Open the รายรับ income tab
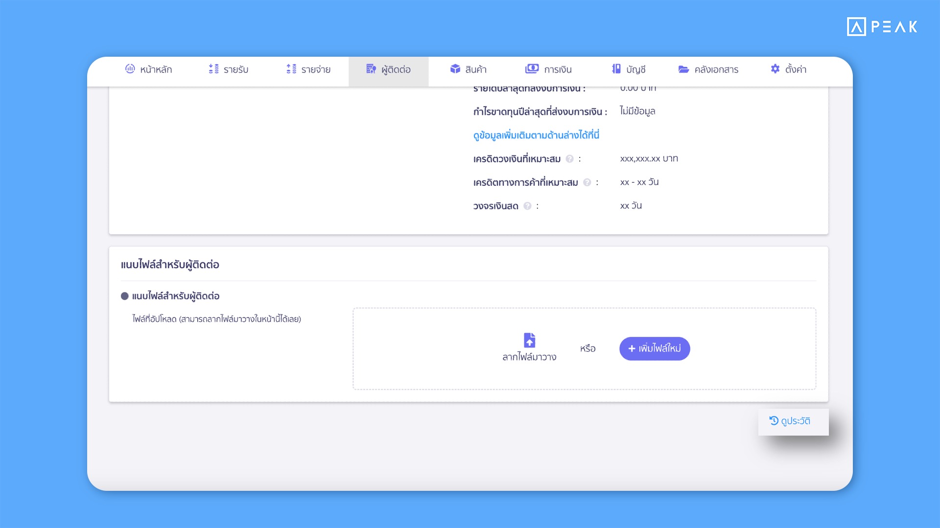The height and width of the screenshot is (528, 940). [228, 69]
